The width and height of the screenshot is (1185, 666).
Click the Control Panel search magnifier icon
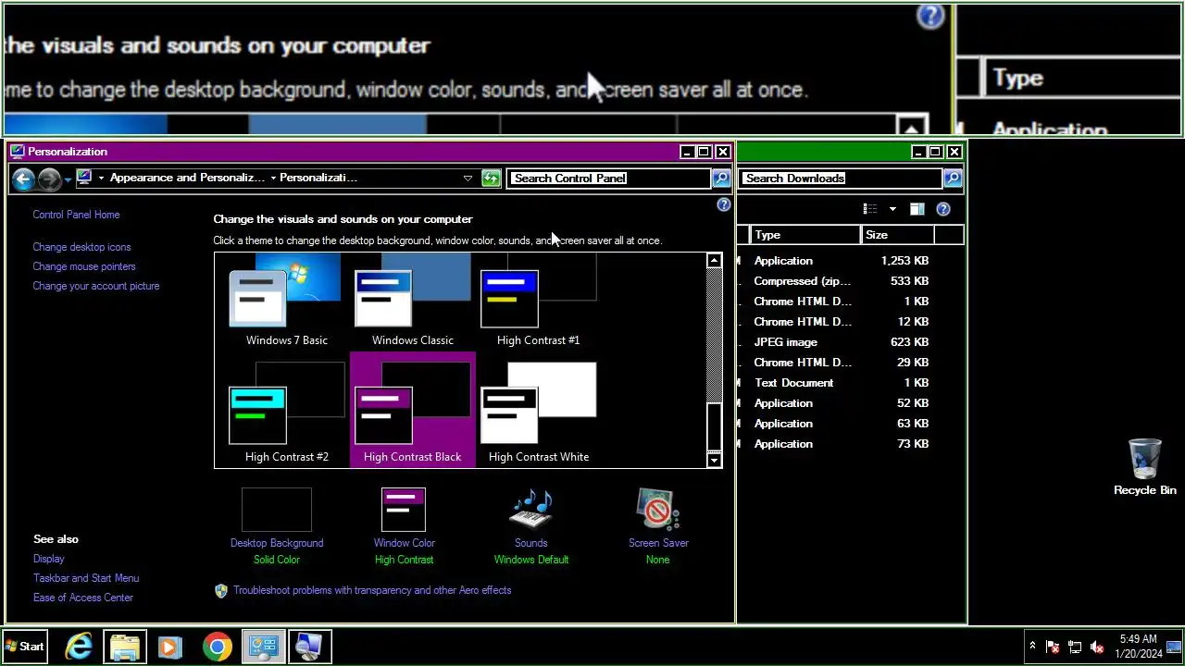tap(721, 178)
